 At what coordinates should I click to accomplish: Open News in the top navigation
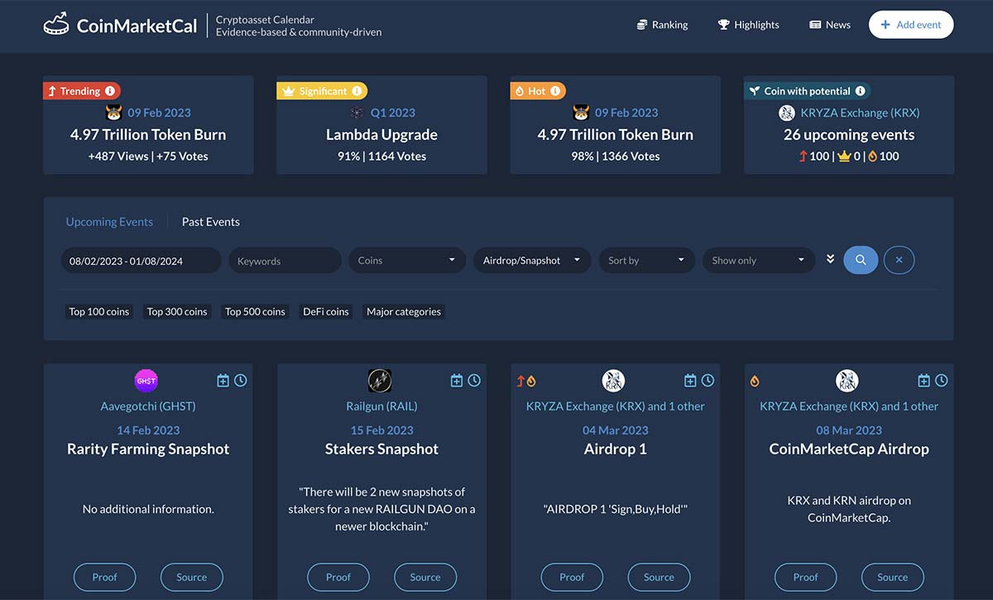tap(830, 25)
